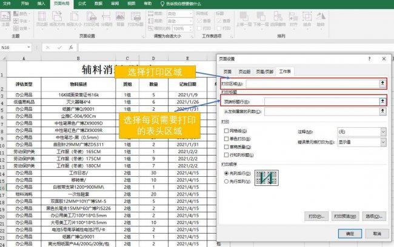This screenshot has width=394, height=247.
Task: Switch to the 页面 tab in dialog
Action: click(x=227, y=71)
